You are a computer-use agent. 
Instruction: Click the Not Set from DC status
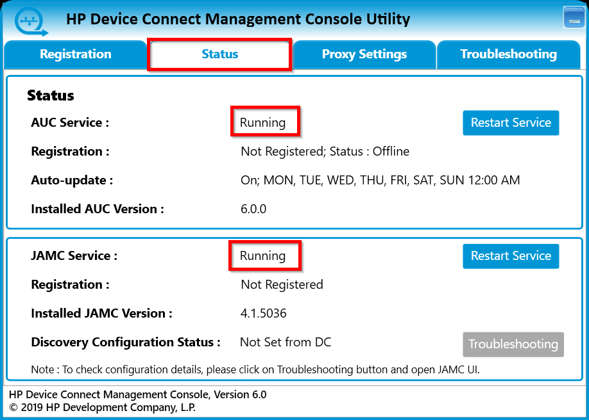pos(285,342)
